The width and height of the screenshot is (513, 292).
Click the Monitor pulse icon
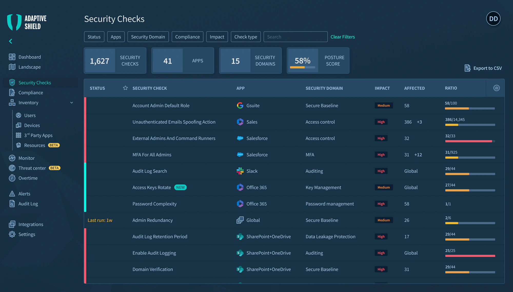[12, 158]
